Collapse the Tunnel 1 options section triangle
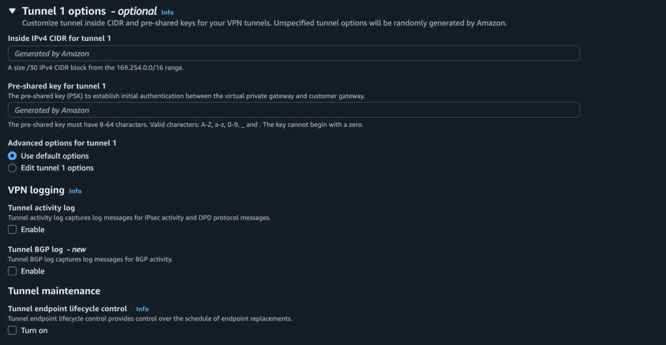666x345 pixels. coord(12,11)
